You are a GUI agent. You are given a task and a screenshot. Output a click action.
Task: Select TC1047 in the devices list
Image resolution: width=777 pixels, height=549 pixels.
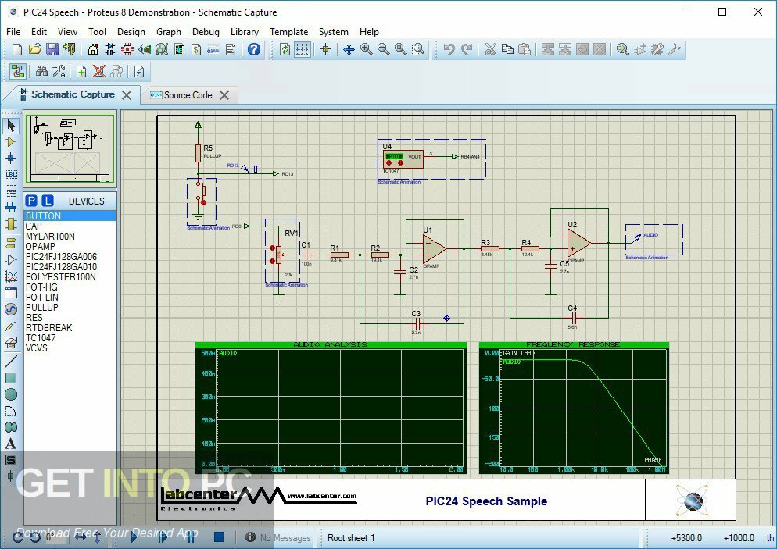tap(70, 337)
